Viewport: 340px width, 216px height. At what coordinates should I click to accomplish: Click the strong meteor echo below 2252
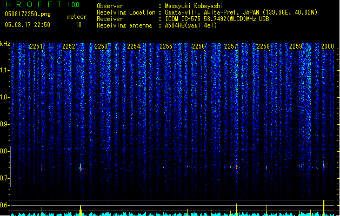(81, 167)
